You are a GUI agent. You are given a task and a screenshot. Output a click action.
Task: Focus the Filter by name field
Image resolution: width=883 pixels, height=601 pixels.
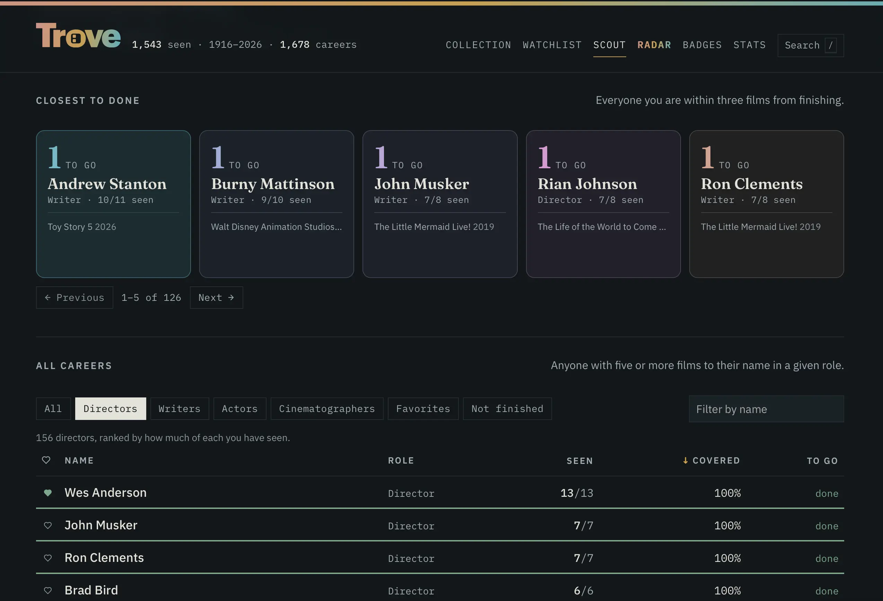click(766, 409)
